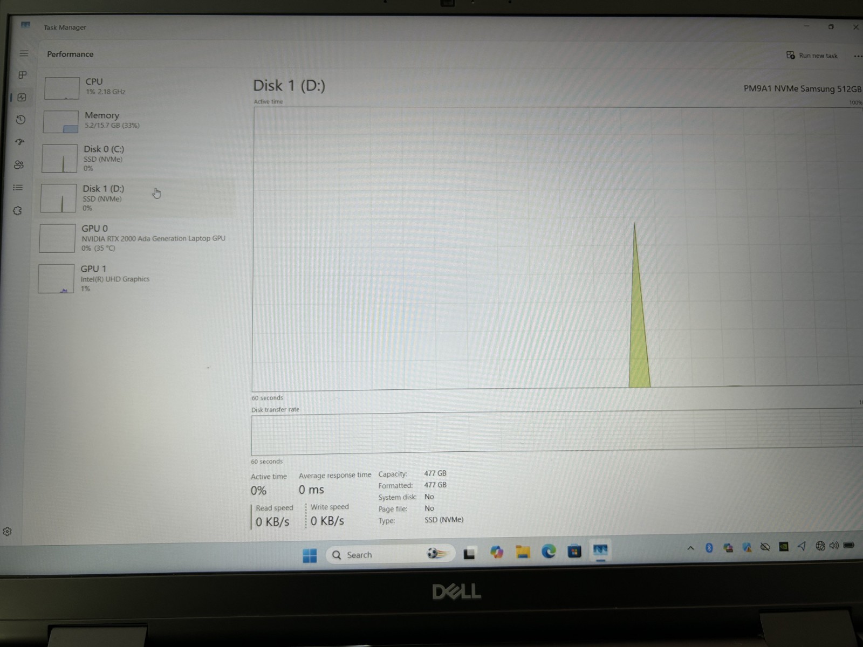Open the hamburger navigation menu
This screenshot has height=647, width=863.
tap(24, 53)
